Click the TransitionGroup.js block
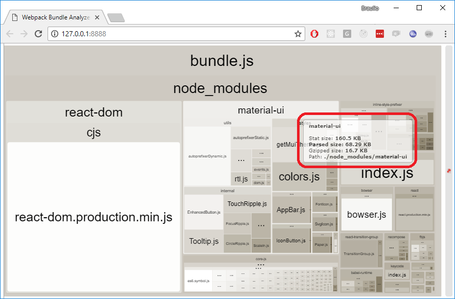 pyautogui.click(x=359, y=254)
